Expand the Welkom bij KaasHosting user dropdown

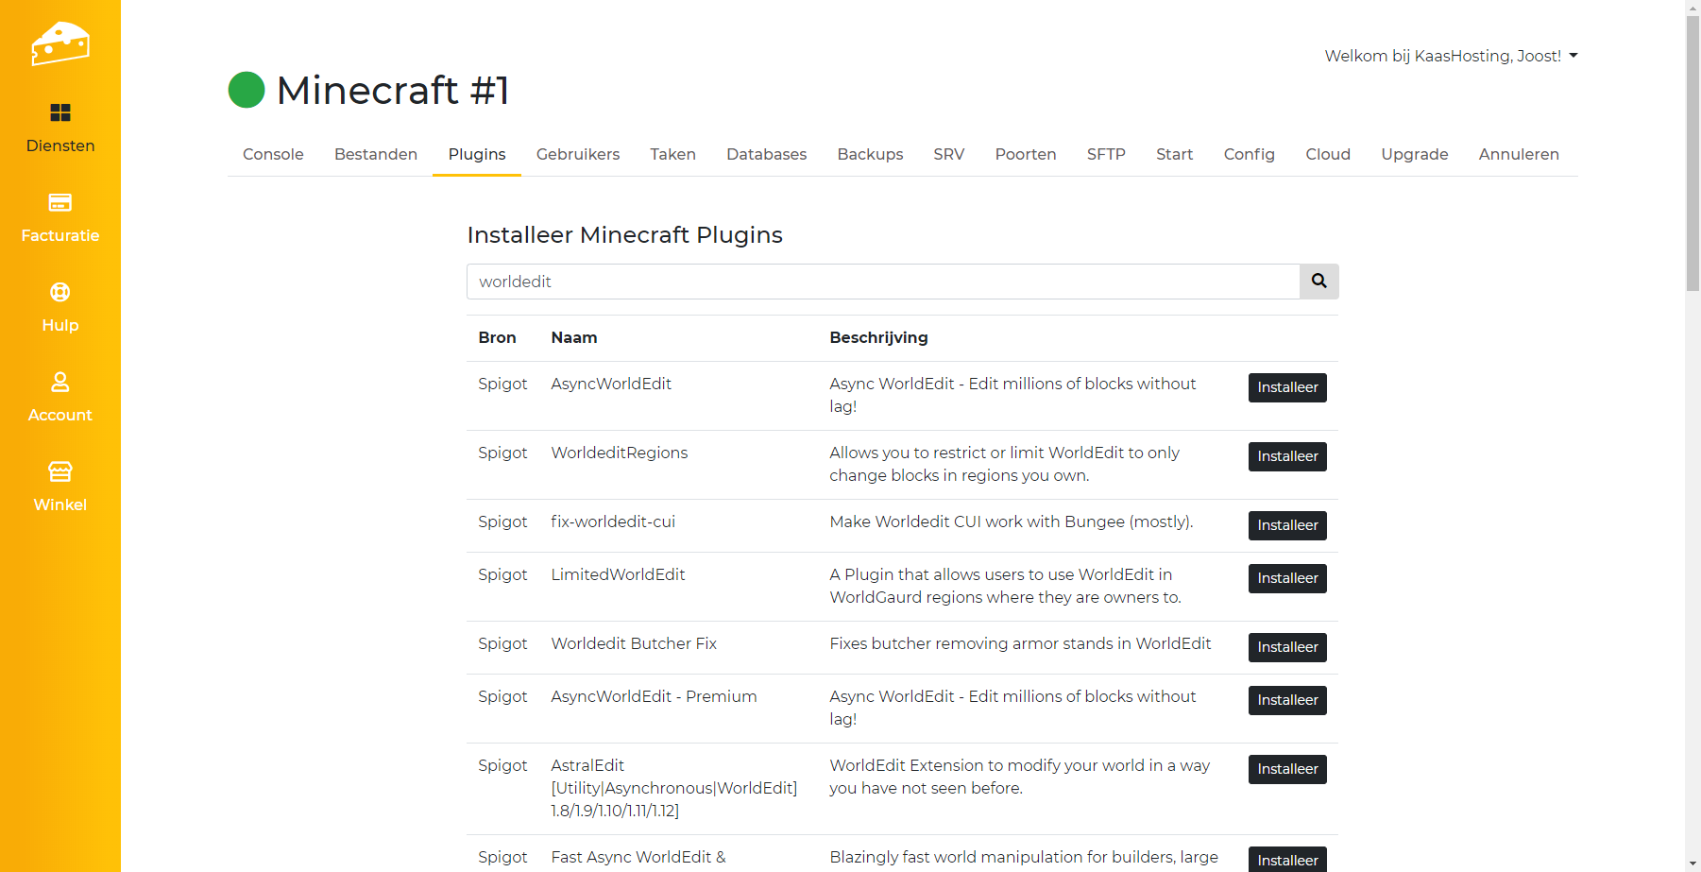[1450, 56]
